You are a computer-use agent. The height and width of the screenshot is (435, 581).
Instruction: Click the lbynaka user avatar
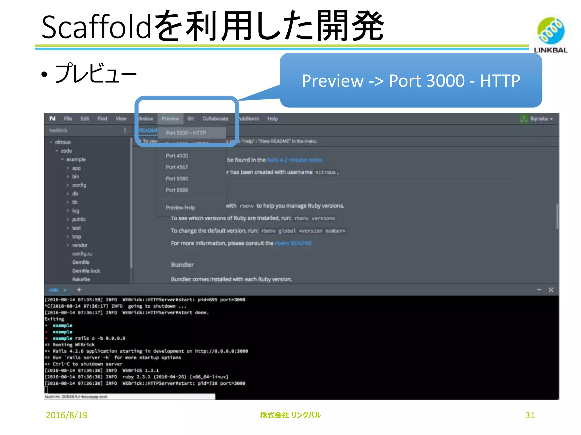pos(524,119)
